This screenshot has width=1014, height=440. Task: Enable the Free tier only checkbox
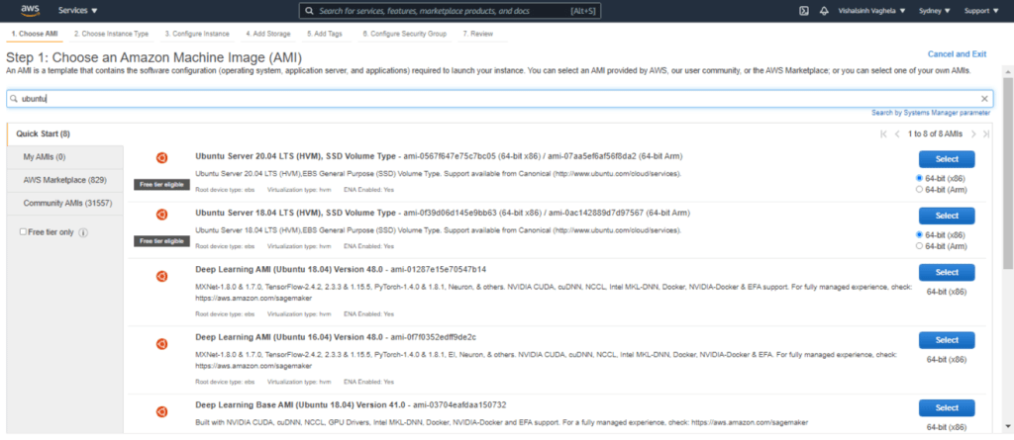[x=25, y=232]
